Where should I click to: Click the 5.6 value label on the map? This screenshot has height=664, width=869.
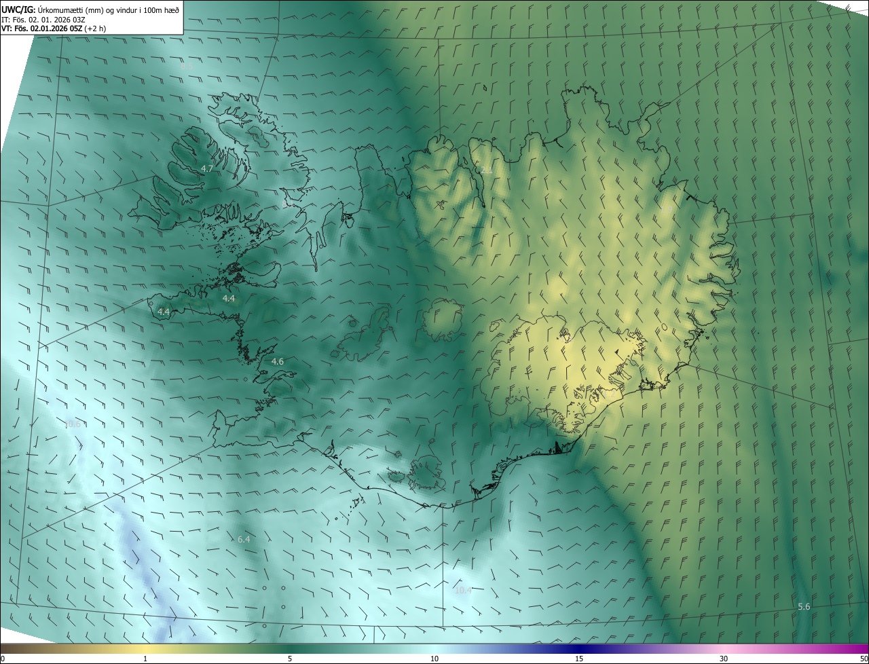coord(804,606)
